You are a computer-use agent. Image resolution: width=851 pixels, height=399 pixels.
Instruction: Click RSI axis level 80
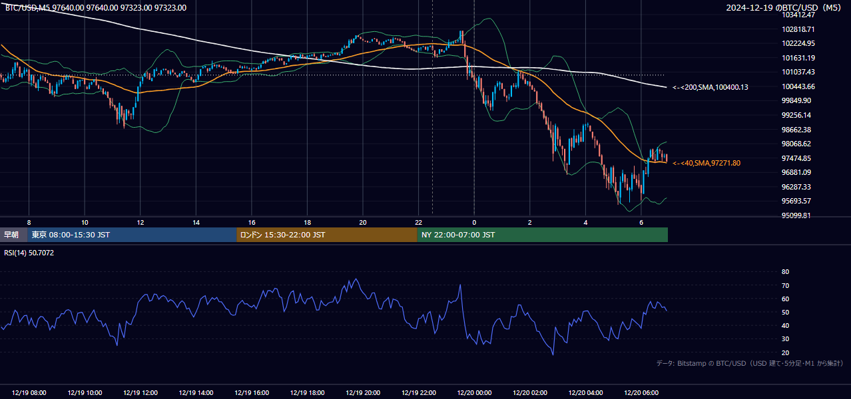pos(785,272)
